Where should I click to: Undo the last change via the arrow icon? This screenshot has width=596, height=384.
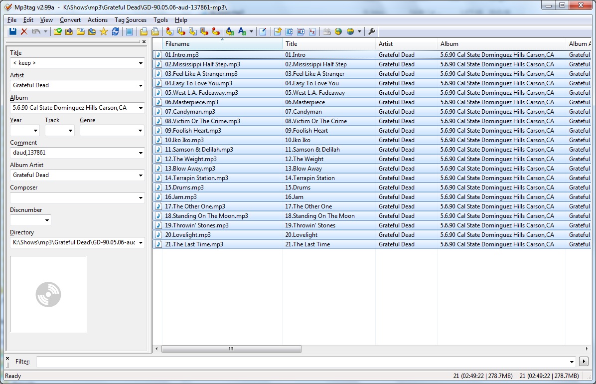pyautogui.click(x=36, y=31)
